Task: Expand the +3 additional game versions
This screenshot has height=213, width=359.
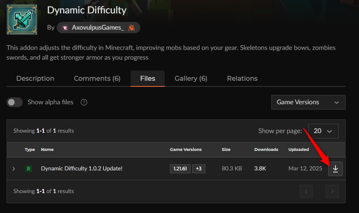Action: pyautogui.click(x=199, y=169)
